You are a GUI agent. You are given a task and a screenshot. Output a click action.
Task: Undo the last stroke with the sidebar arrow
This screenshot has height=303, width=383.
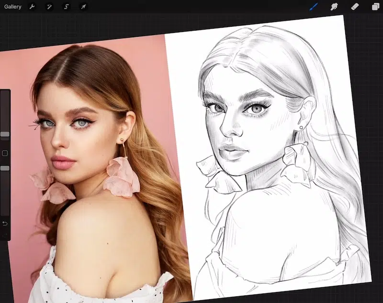pyautogui.click(x=5, y=224)
